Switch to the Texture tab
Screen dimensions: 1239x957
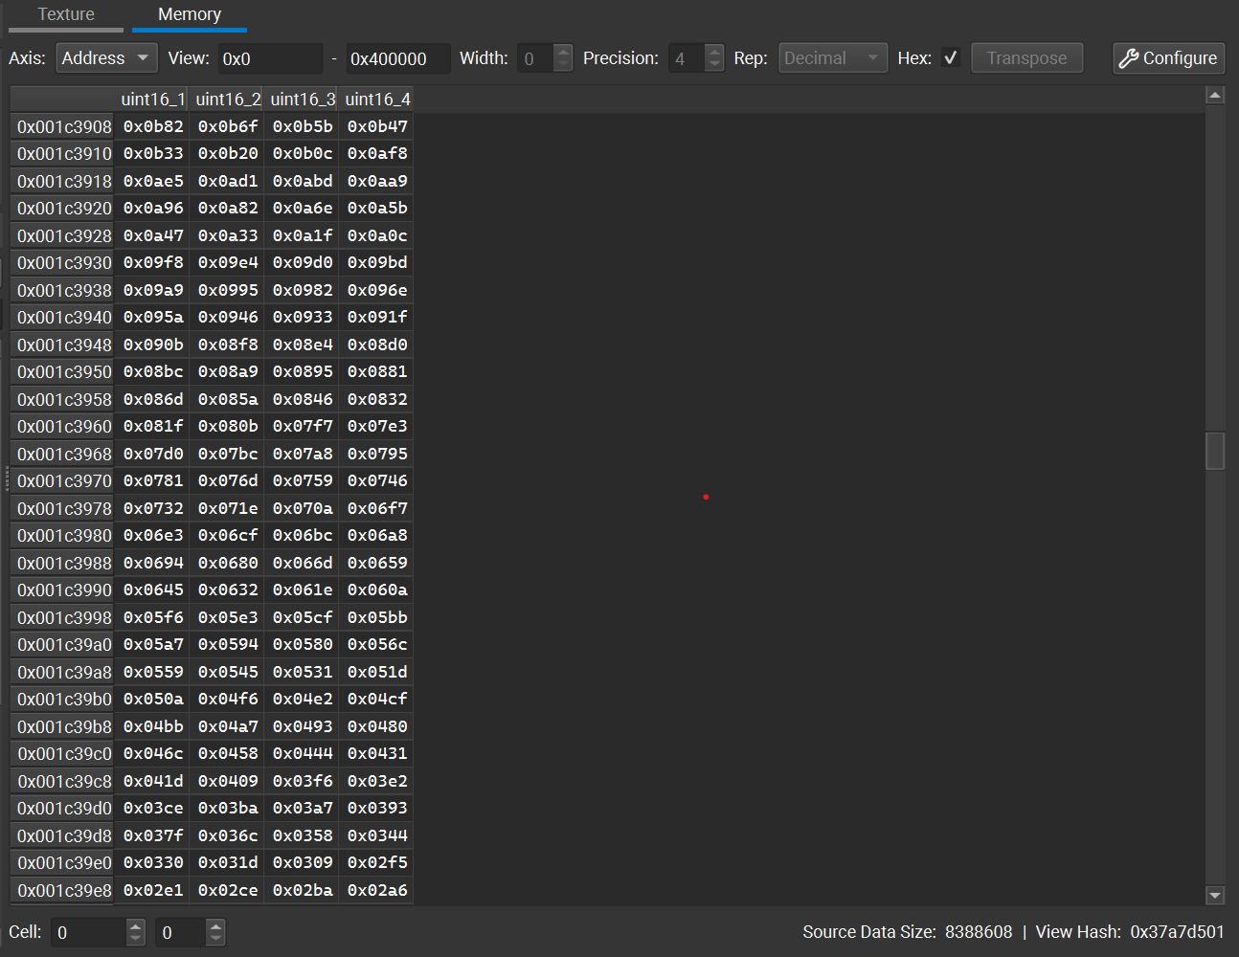[65, 14]
